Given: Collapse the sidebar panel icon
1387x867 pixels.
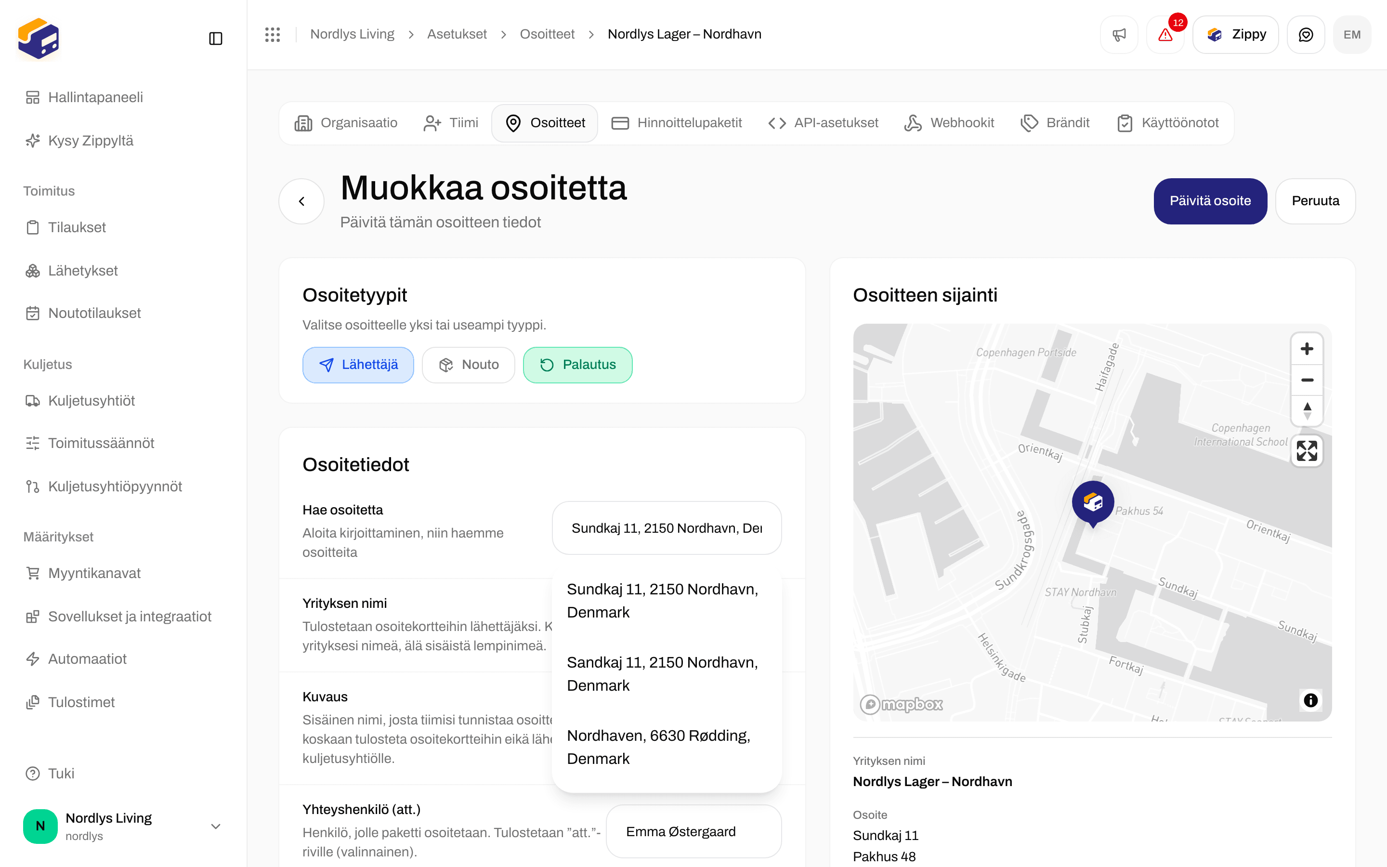Looking at the screenshot, I should pyautogui.click(x=215, y=39).
